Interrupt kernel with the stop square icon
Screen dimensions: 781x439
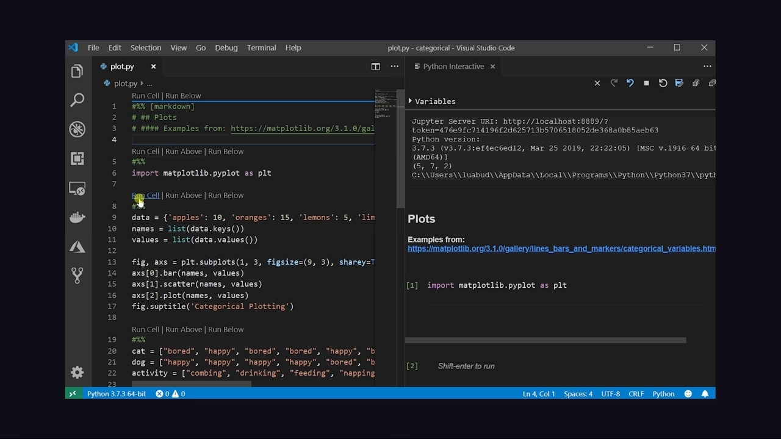[x=646, y=83]
